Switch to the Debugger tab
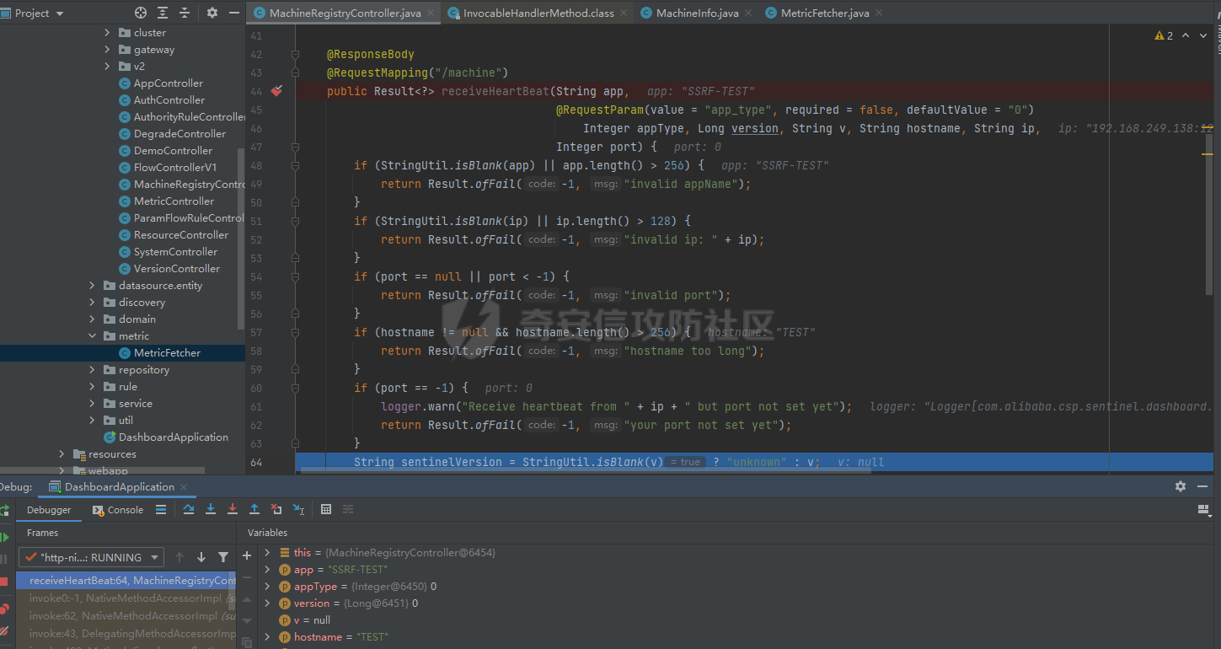Screen dimensions: 1221x649 (49, 510)
